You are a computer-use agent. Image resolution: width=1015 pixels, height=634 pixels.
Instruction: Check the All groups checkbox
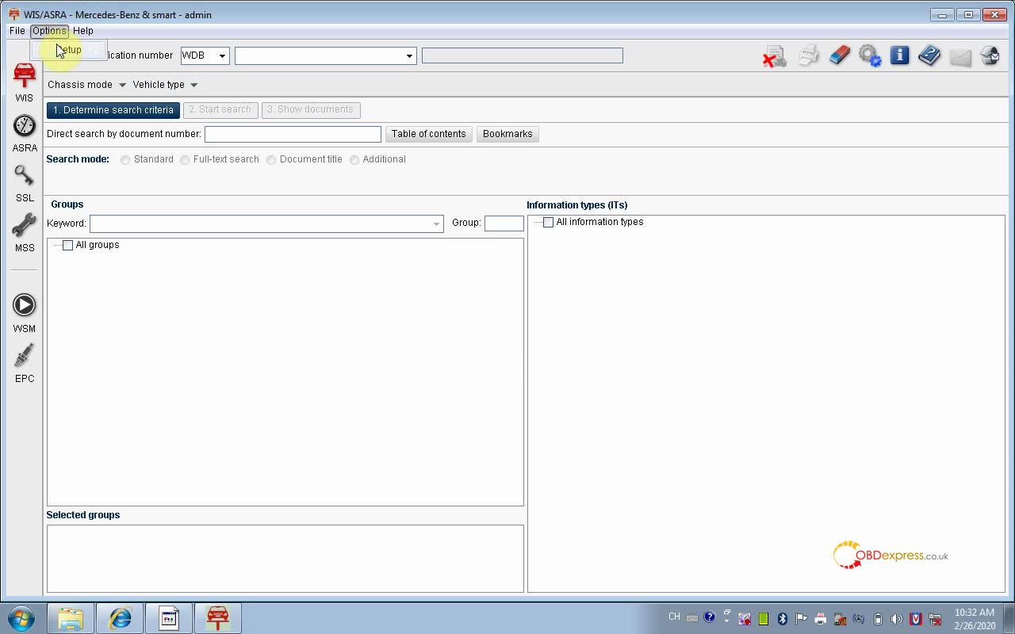[x=67, y=245]
